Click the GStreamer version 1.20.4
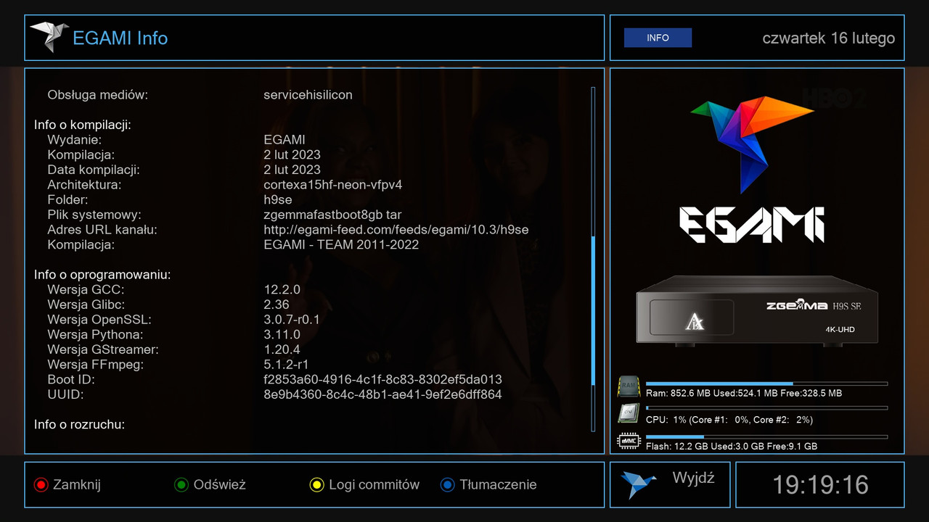Viewport: 929px width, 522px height. click(282, 349)
